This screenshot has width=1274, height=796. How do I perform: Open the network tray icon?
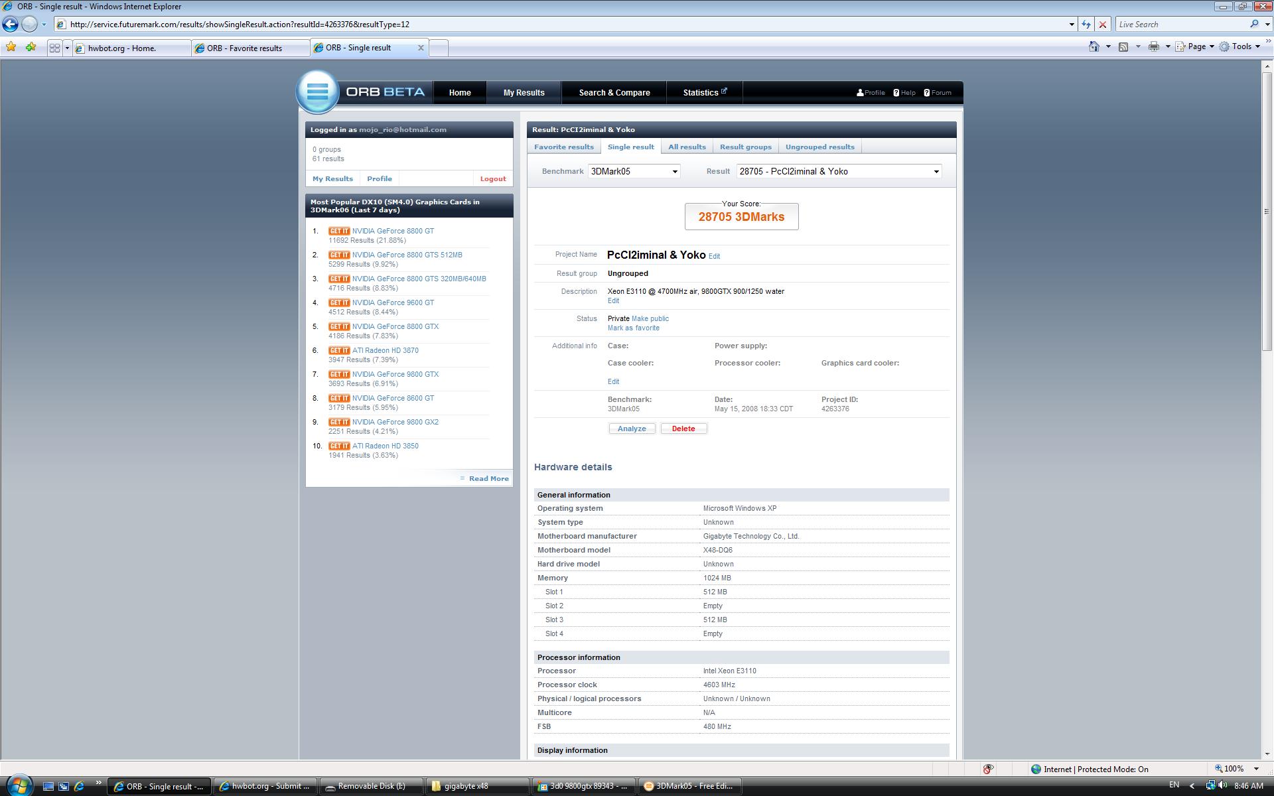click(x=1210, y=785)
